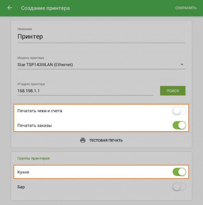The image size is (203, 205).
Task: Save the printer with СОХРАНИТЬ
Action: [x=186, y=8]
